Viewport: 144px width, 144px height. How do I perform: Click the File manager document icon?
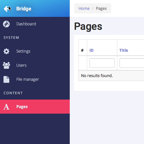(x=6, y=79)
